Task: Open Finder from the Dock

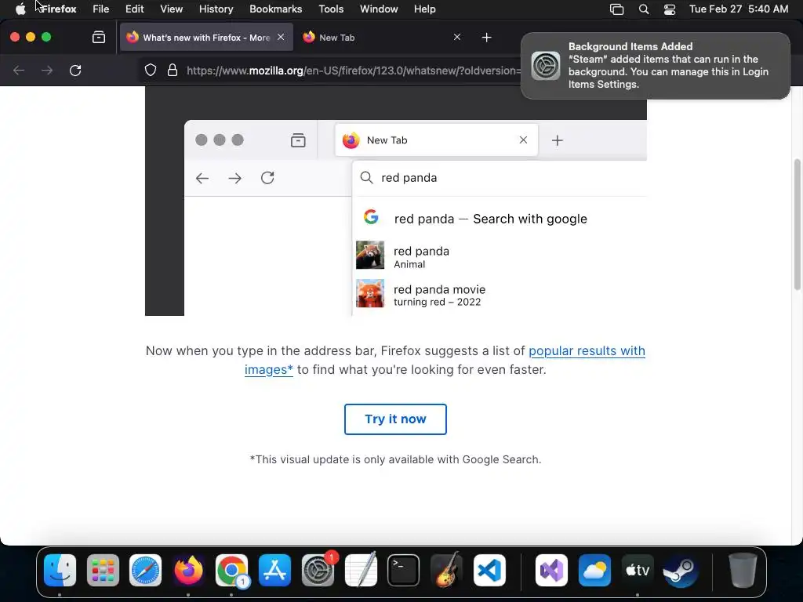Action: tap(60, 571)
